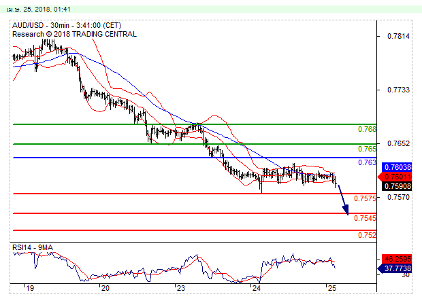Click the date axis label 20
The height and width of the screenshot is (303, 422).
pos(105,289)
